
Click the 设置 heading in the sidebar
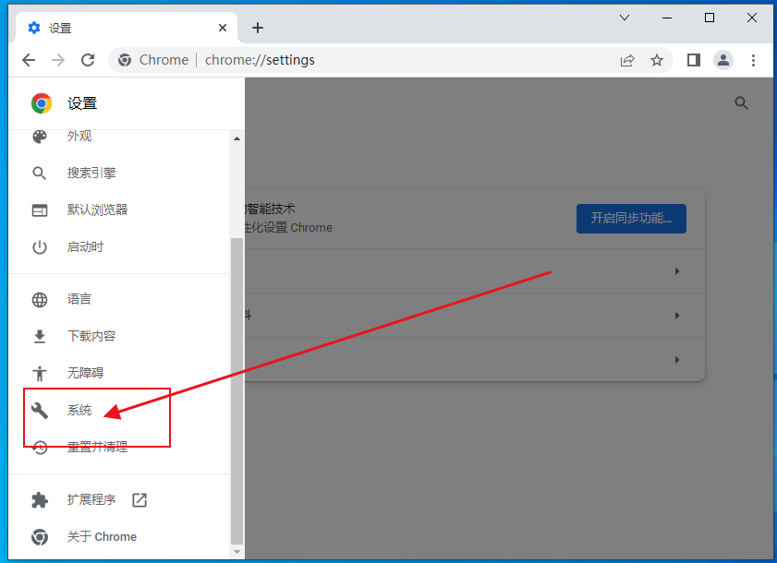tap(82, 103)
